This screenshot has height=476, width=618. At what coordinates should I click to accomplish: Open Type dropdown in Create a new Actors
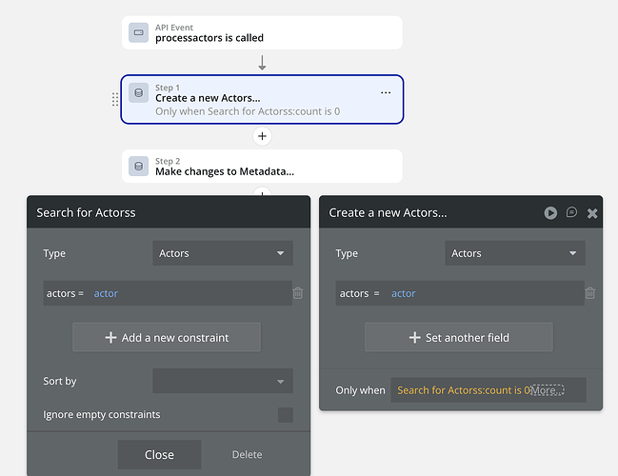tap(515, 253)
